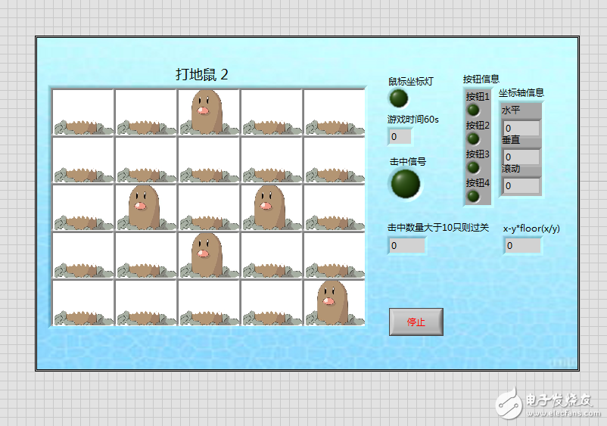Click the 游戏时间60s label
This screenshot has height=426, width=607.
tap(413, 120)
